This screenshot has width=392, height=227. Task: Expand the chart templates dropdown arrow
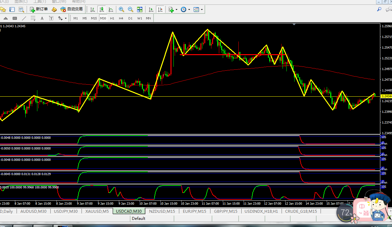point(202,9)
